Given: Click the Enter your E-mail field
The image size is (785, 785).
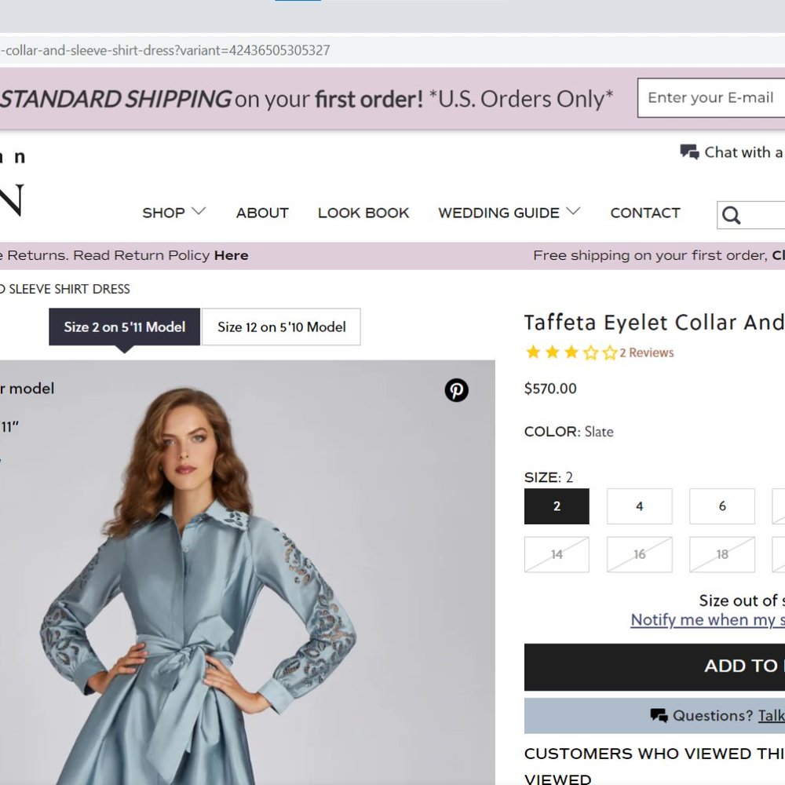Looking at the screenshot, I should [x=711, y=97].
